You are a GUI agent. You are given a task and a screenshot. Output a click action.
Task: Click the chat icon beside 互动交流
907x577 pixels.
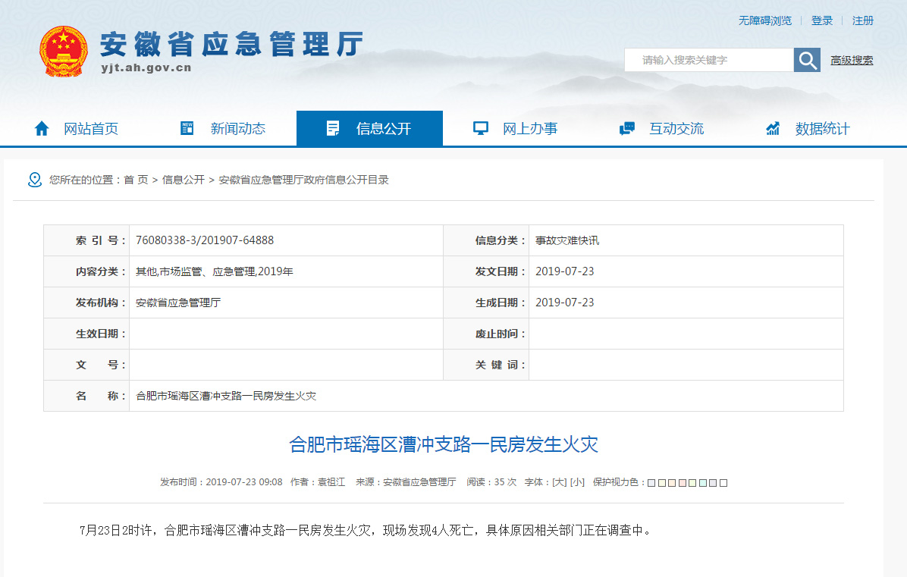(x=627, y=128)
